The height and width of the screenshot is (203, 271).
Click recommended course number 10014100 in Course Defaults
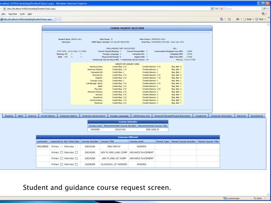click(x=120, y=130)
